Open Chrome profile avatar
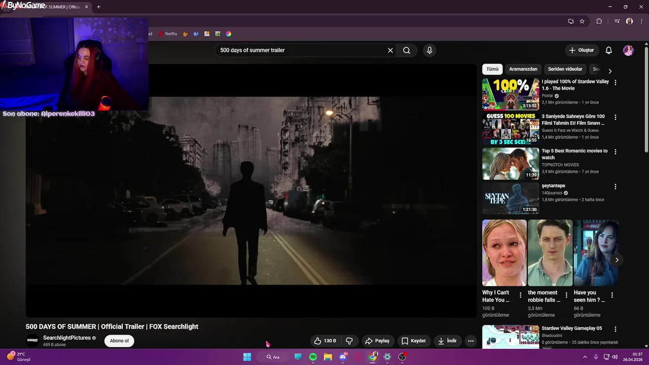This screenshot has width=649, height=365. (629, 21)
